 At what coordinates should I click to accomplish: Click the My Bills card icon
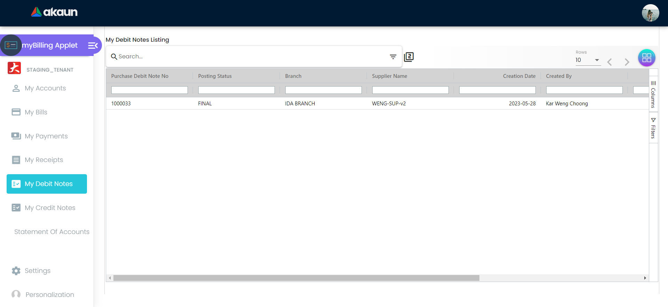[x=16, y=112]
